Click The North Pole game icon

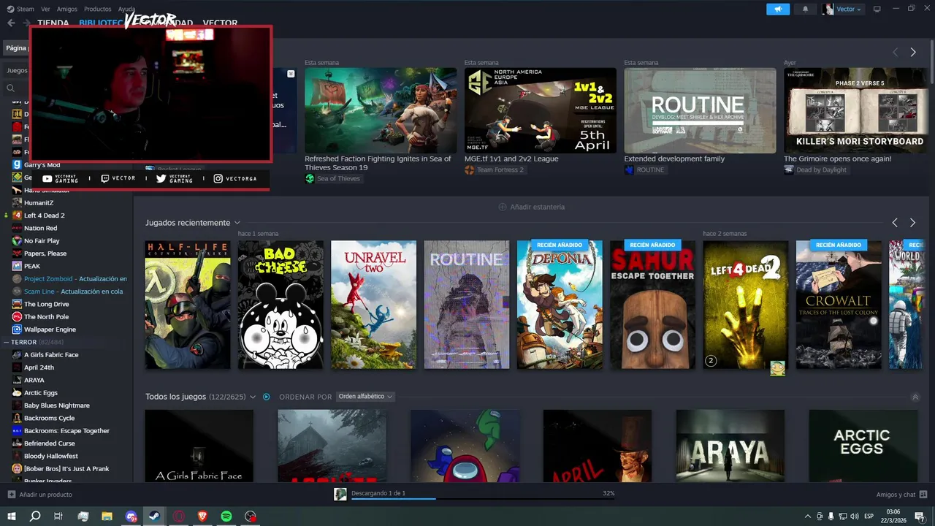(x=18, y=316)
